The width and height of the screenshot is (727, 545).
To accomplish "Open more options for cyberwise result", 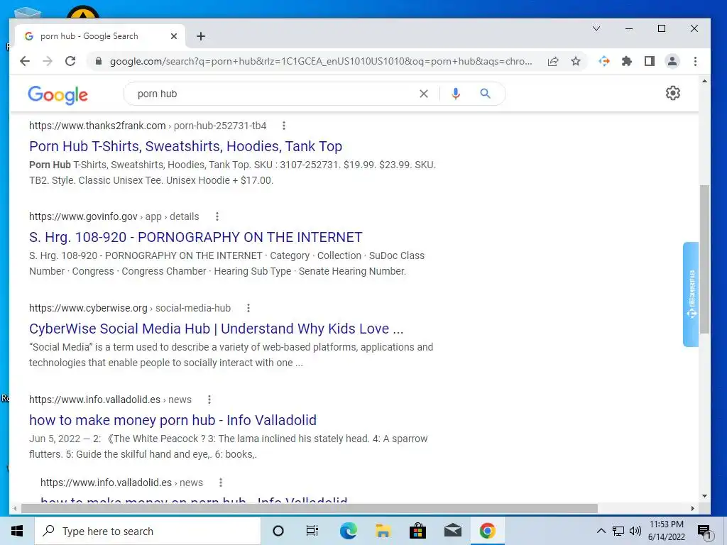I will tap(248, 308).
